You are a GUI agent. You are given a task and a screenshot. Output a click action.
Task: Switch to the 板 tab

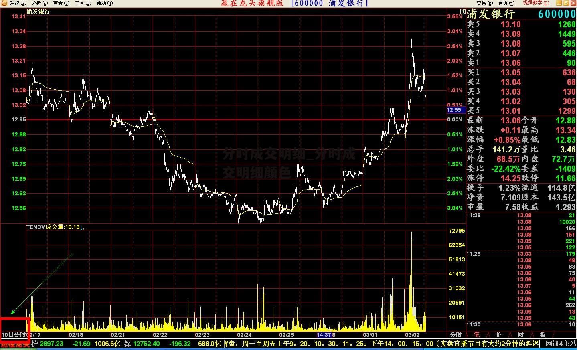(x=543, y=334)
